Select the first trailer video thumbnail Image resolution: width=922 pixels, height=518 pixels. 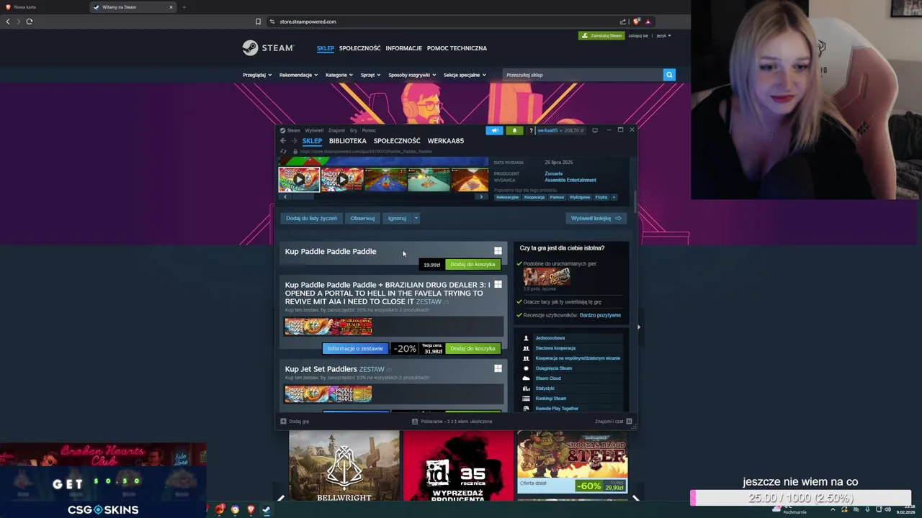299,179
